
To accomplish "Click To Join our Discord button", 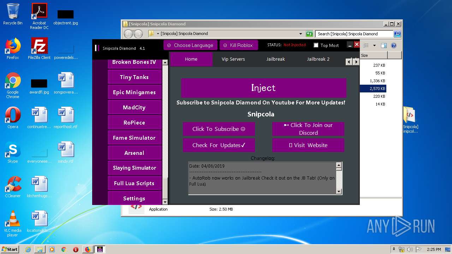I will (308, 129).
